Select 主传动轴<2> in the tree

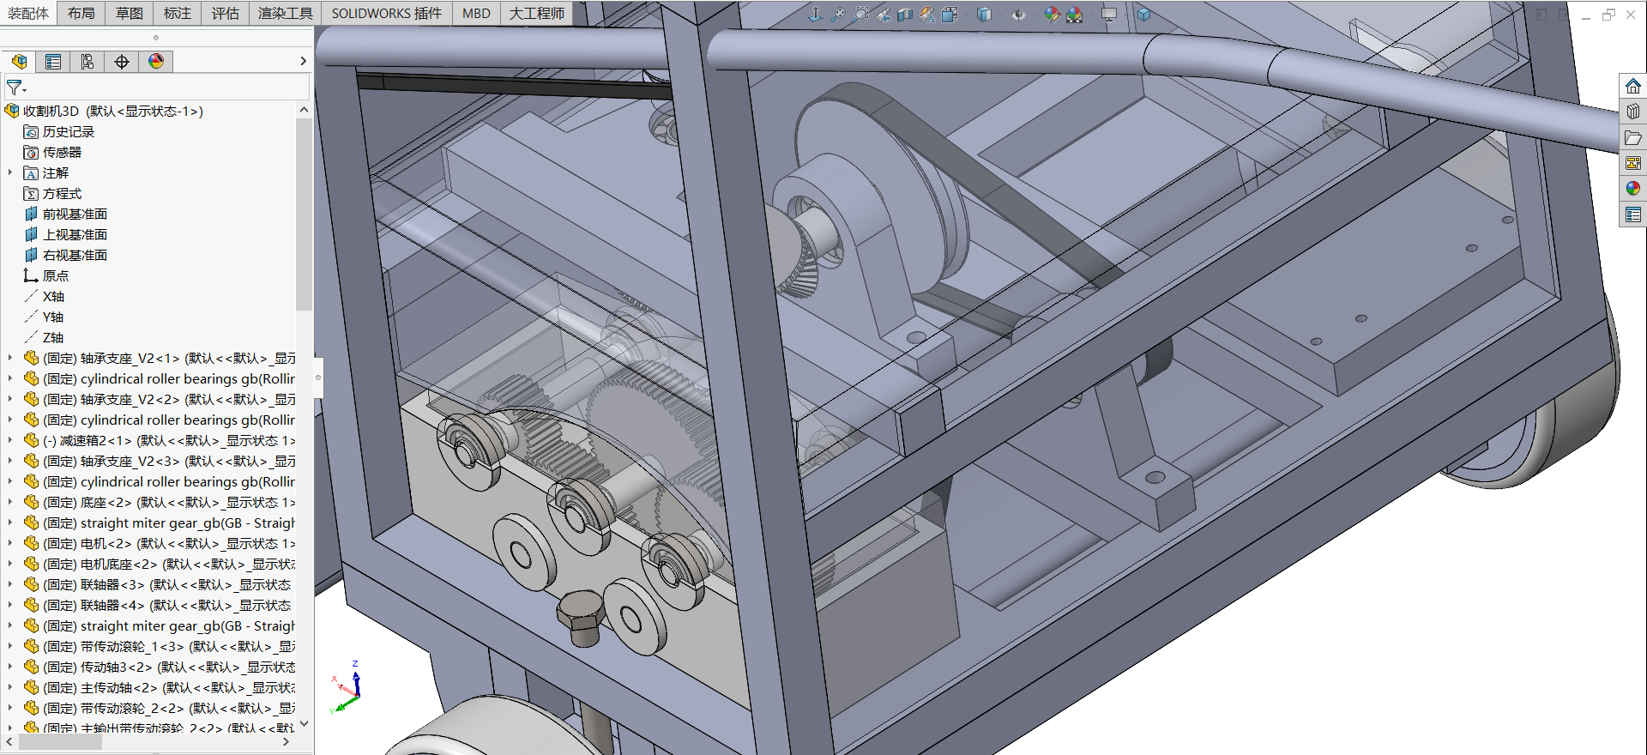click(x=160, y=687)
